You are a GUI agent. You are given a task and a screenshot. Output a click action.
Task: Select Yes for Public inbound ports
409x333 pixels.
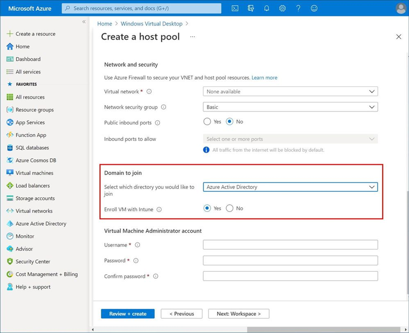[x=207, y=122]
